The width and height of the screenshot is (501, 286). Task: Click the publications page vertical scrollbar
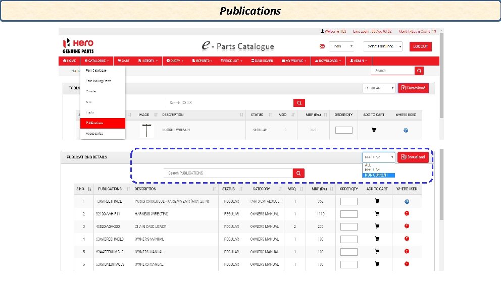click(x=441, y=185)
